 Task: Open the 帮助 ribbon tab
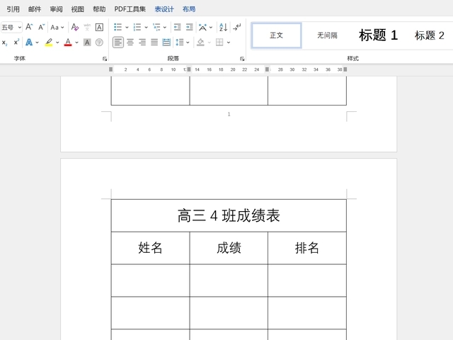(99, 9)
